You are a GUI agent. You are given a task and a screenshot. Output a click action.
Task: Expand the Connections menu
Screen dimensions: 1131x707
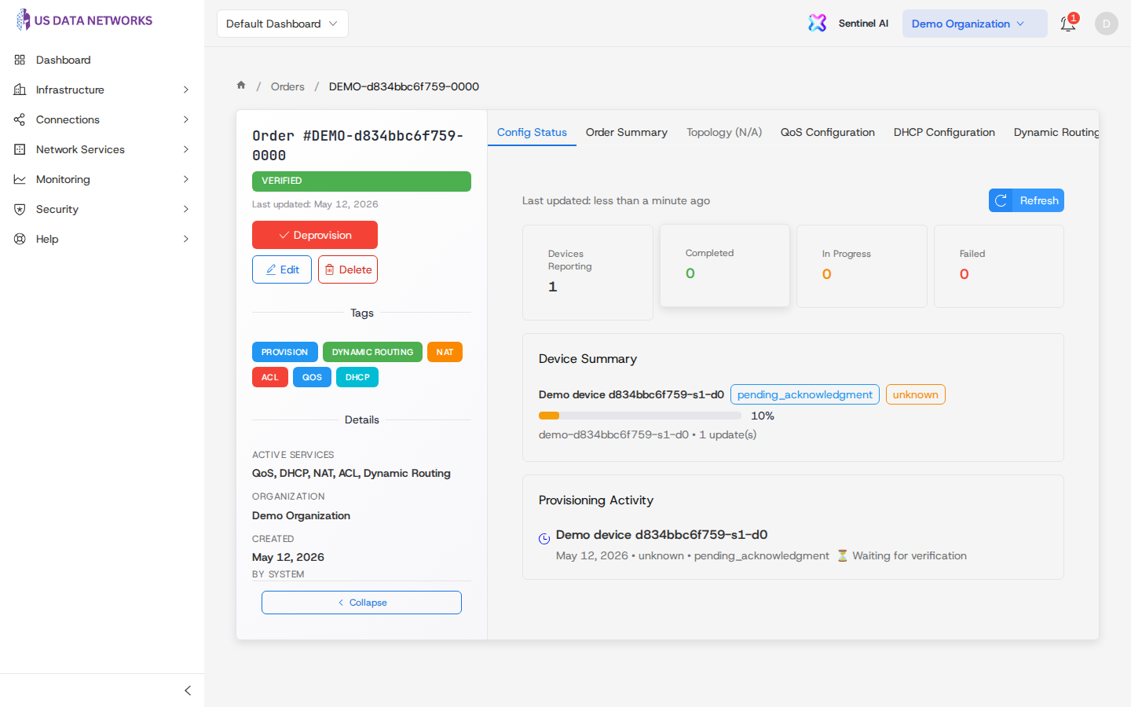186,119
